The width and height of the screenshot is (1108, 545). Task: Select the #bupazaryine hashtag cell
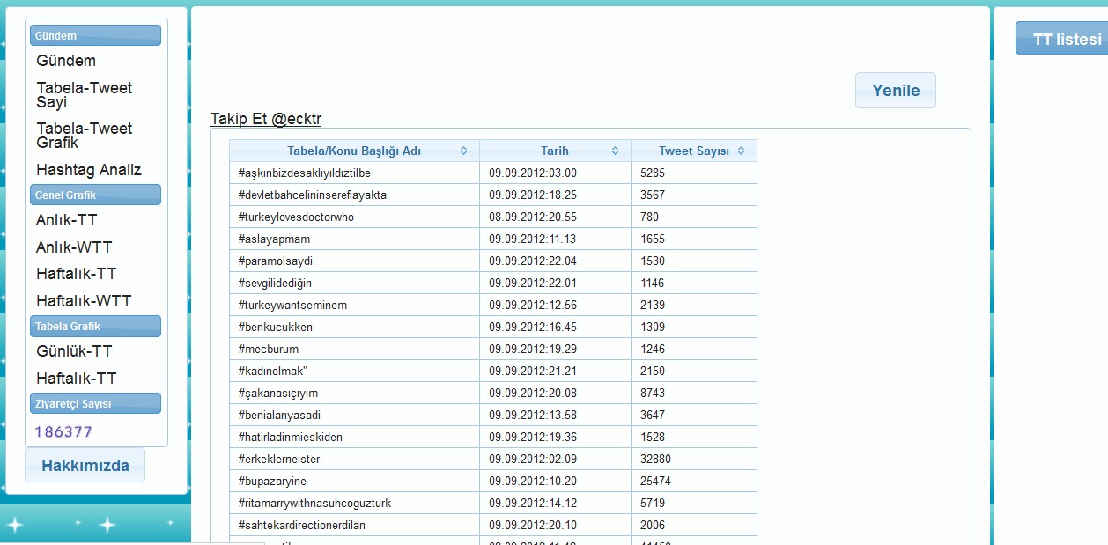(x=354, y=481)
